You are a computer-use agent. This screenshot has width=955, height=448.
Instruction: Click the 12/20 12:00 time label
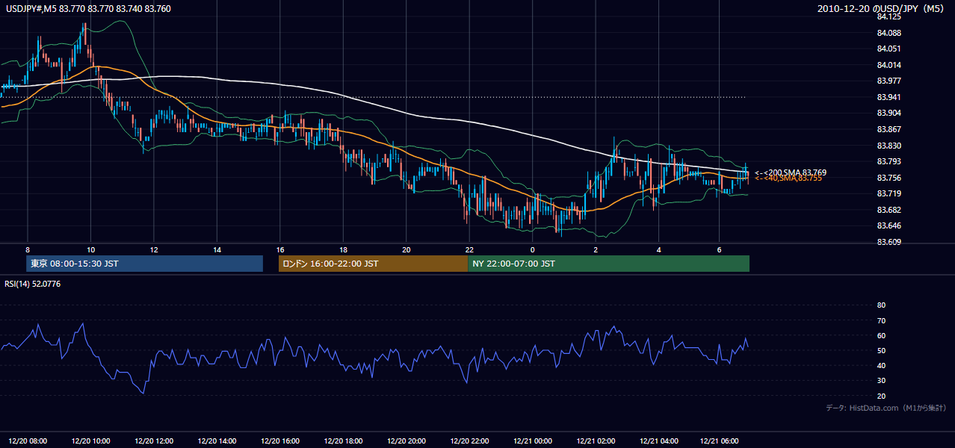154,441
